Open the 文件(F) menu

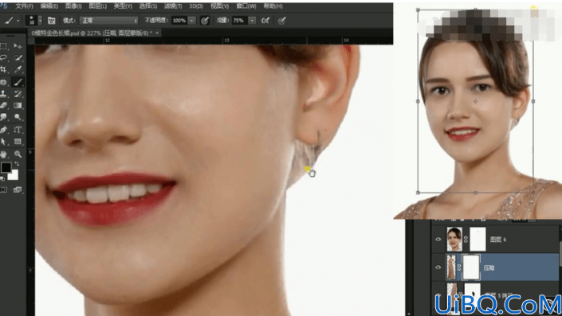coord(24,6)
